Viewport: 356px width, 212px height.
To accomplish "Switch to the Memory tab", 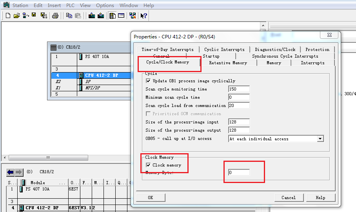I will 274,63.
